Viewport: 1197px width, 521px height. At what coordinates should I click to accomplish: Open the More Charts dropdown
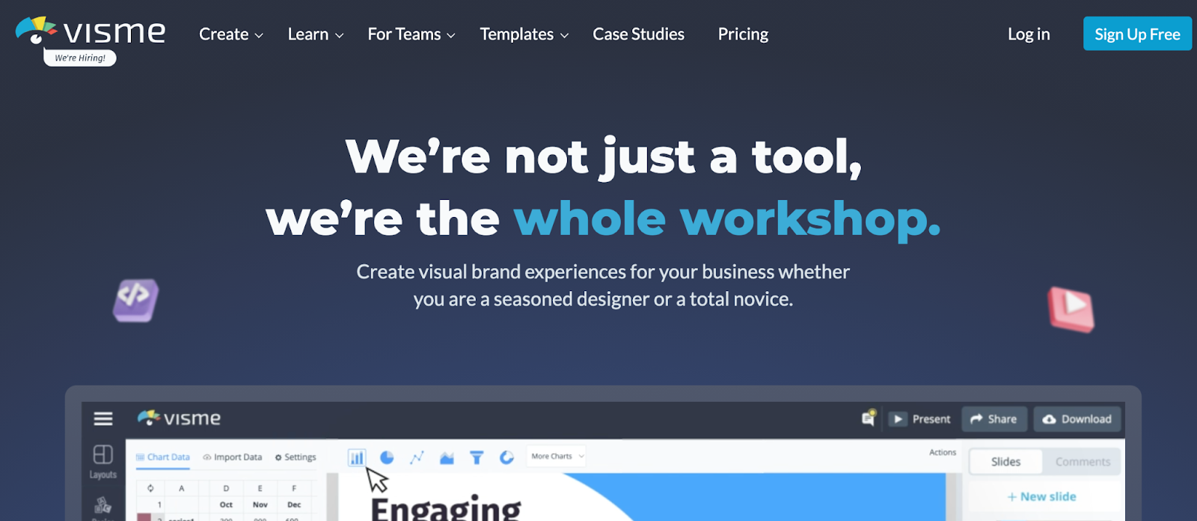(557, 456)
